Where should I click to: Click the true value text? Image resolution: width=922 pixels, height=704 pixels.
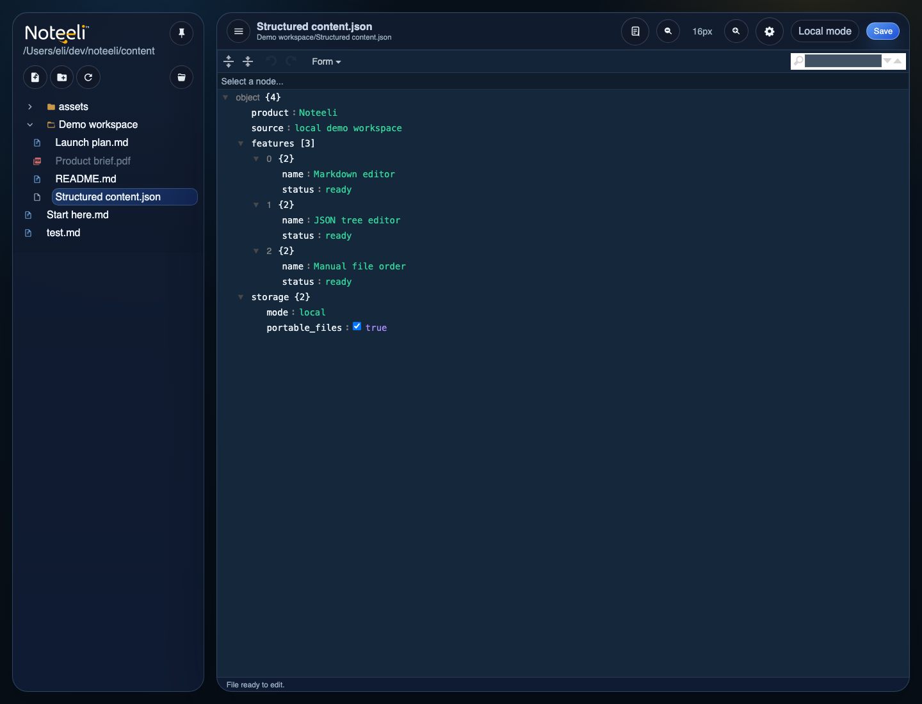(x=376, y=328)
